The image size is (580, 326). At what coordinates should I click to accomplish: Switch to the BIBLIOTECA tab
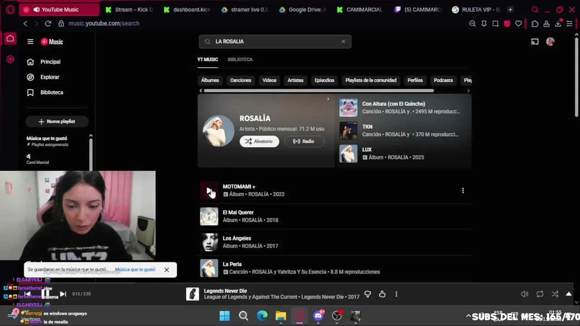point(240,59)
